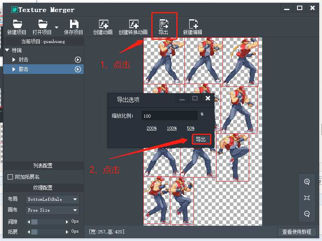
Task: Click the 纹理配置 section header
Action: [x=43, y=188]
